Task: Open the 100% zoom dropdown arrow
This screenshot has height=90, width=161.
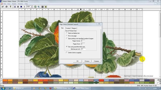Action: pyautogui.click(x=32, y=7)
